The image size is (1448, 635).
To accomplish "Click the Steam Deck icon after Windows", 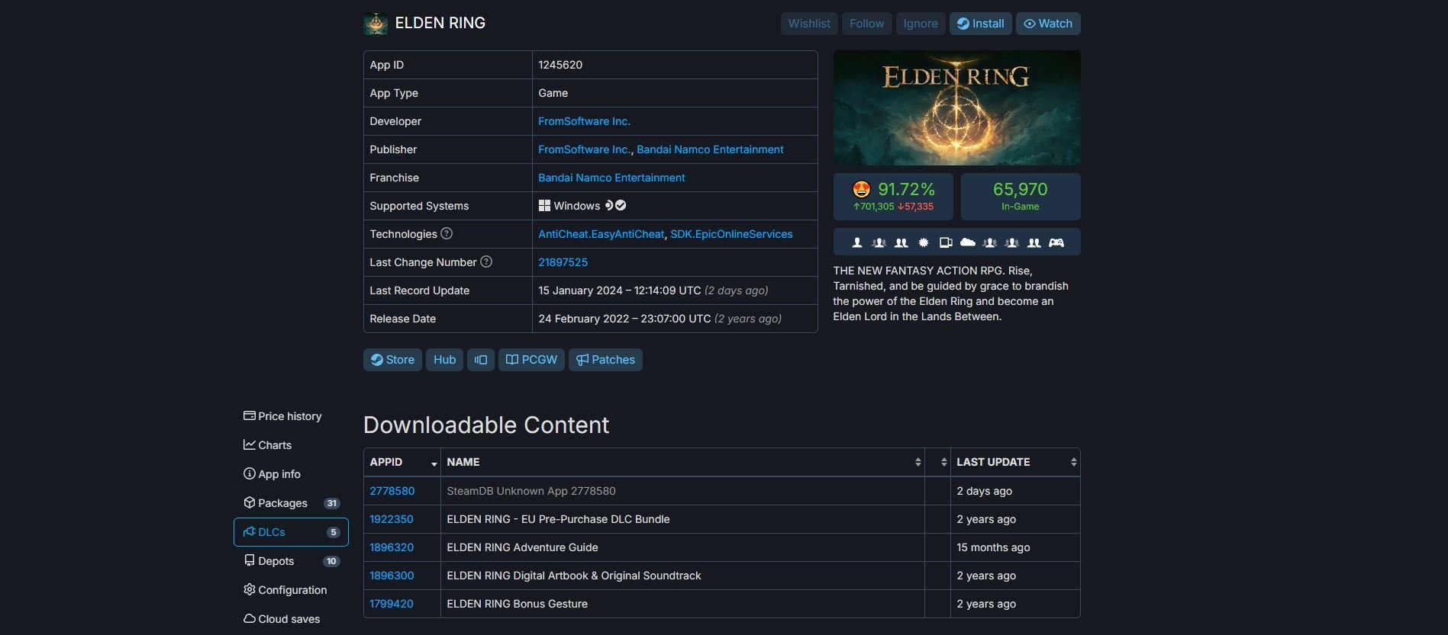I will 609,206.
